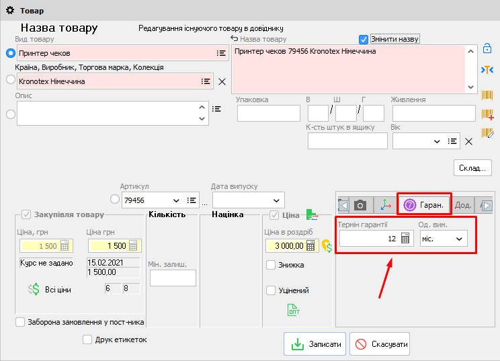Open calculator in warranty term field
The width and height of the screenshot is (500, 361).
405,239
